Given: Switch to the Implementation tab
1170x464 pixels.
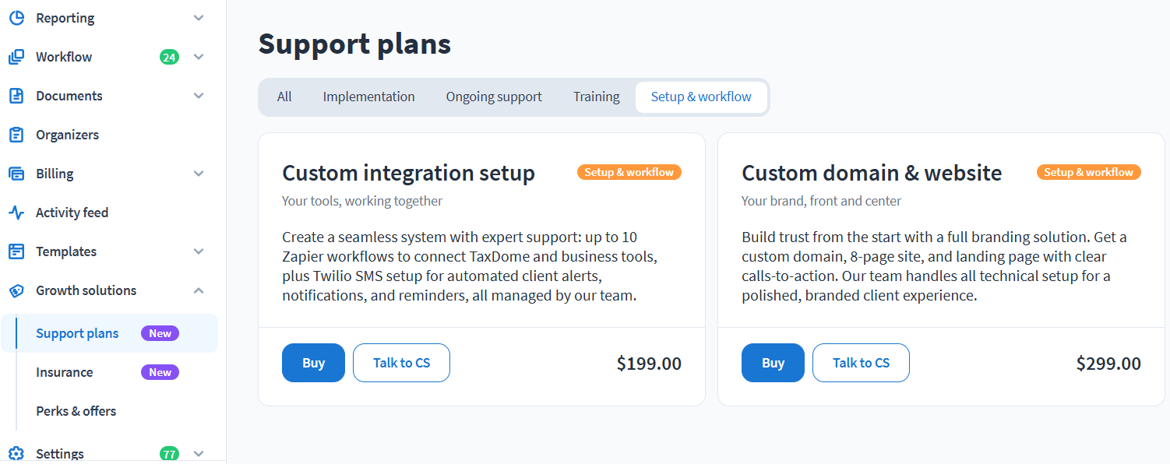Looking at the screenshot, I should pyautogui.click(x=368, y=97).
